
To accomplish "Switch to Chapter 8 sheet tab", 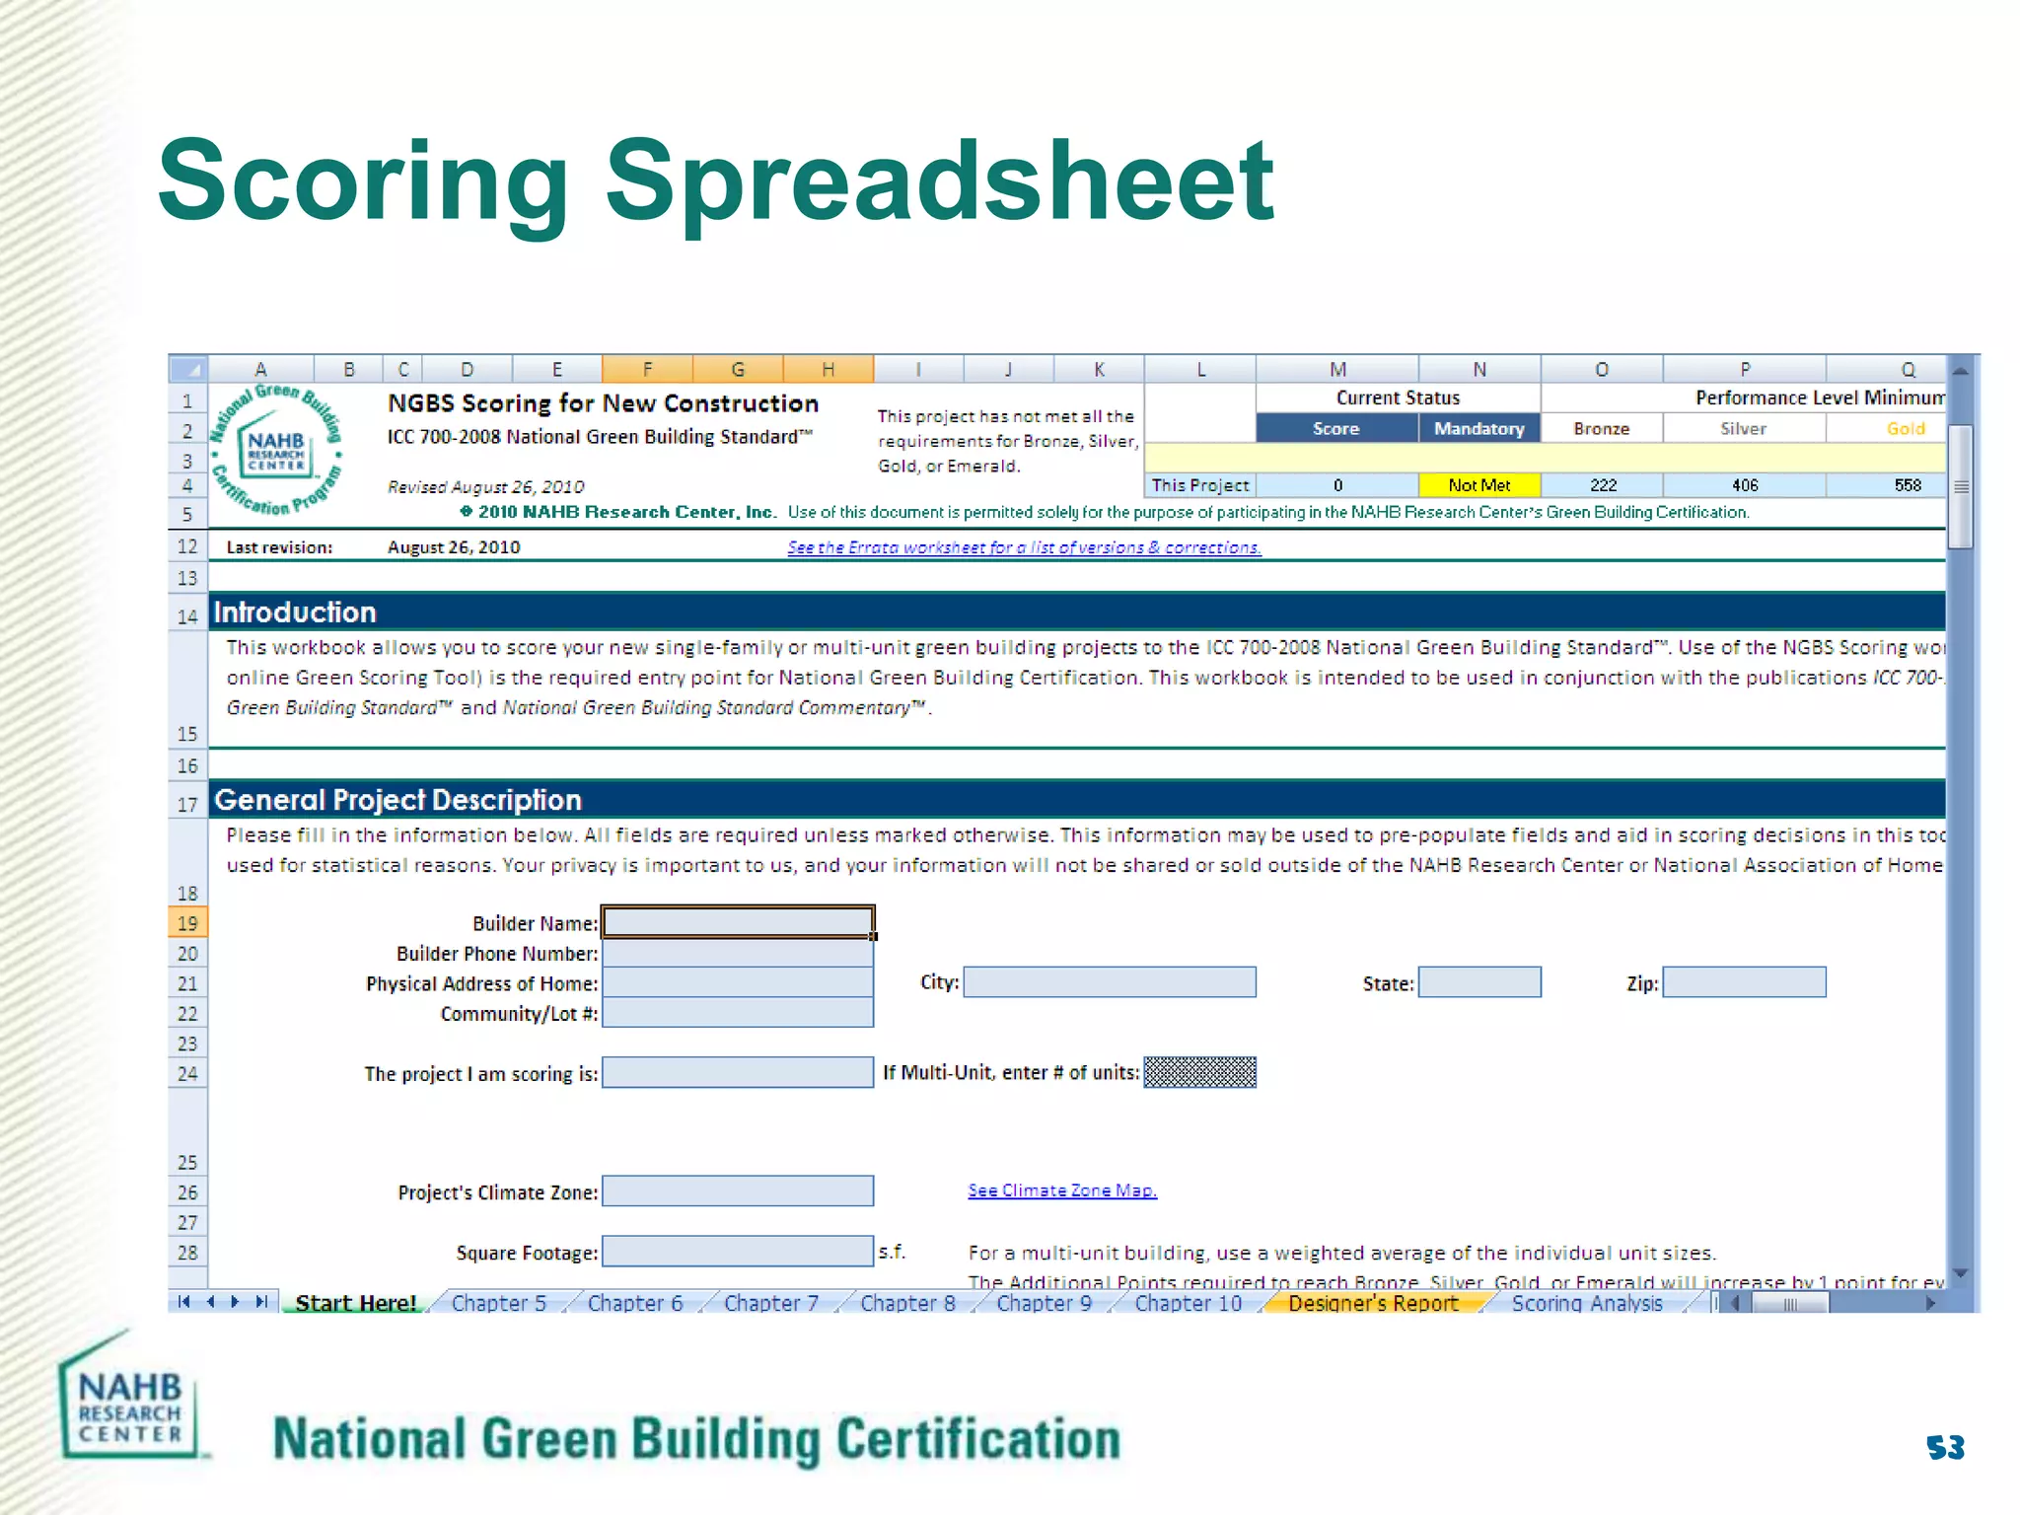I will click(x=907, y=1303).
